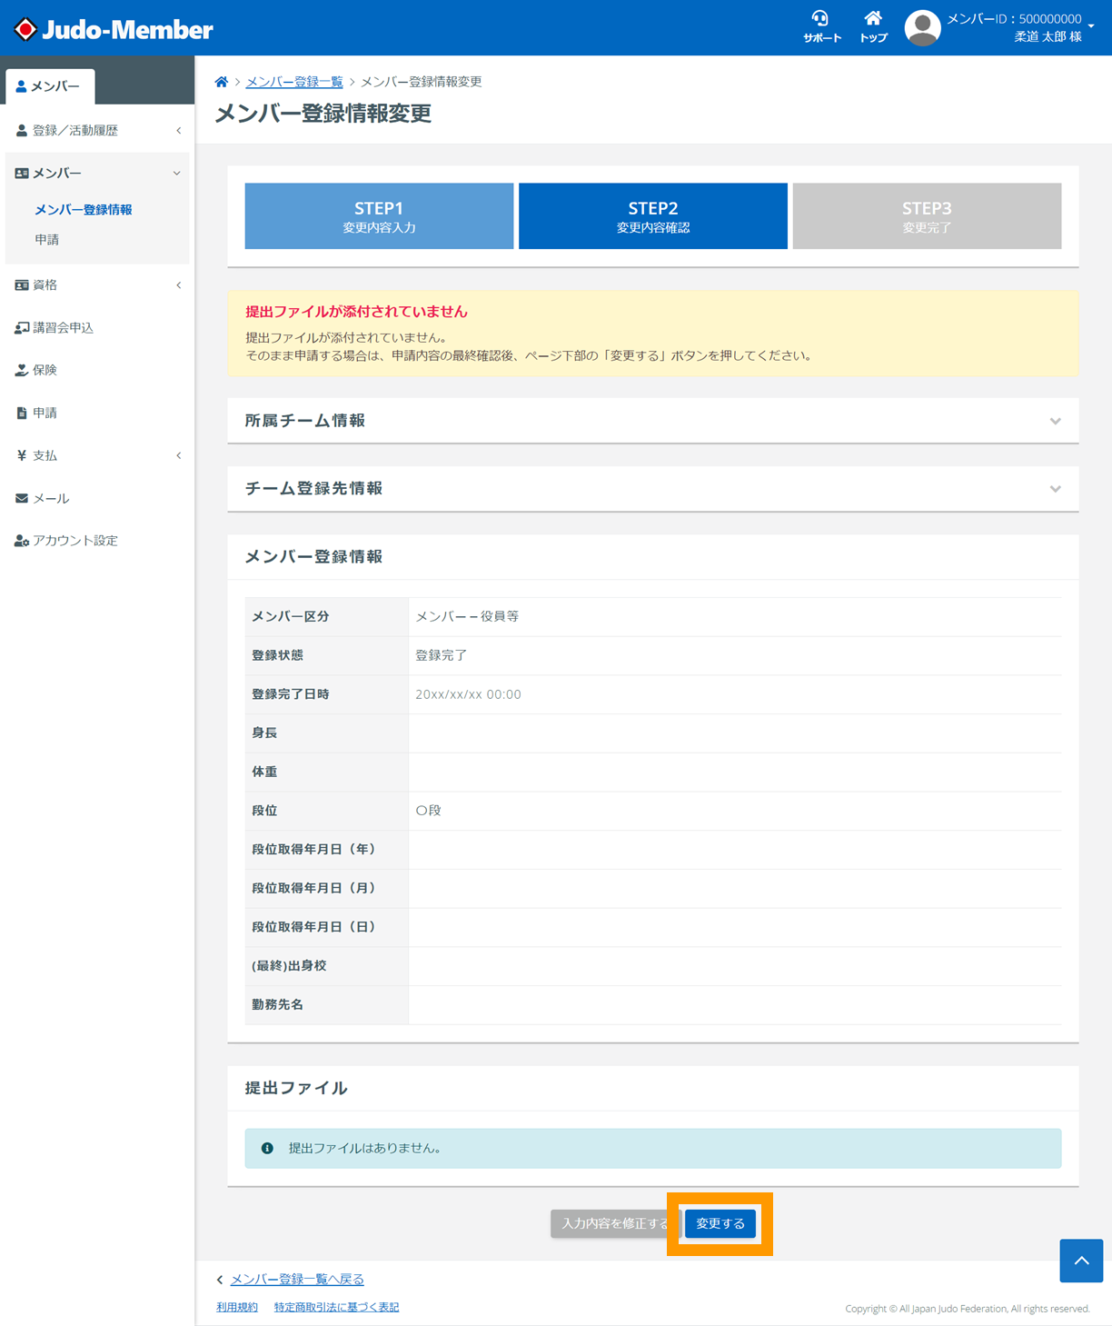Click the Judo-Member logo
This screenshot has height=1326, width=1112.
pyautogui.click(x=114, y=29)
